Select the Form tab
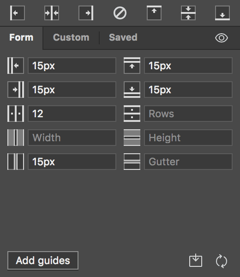Viewport: 240px width, 277px height. 21,37
